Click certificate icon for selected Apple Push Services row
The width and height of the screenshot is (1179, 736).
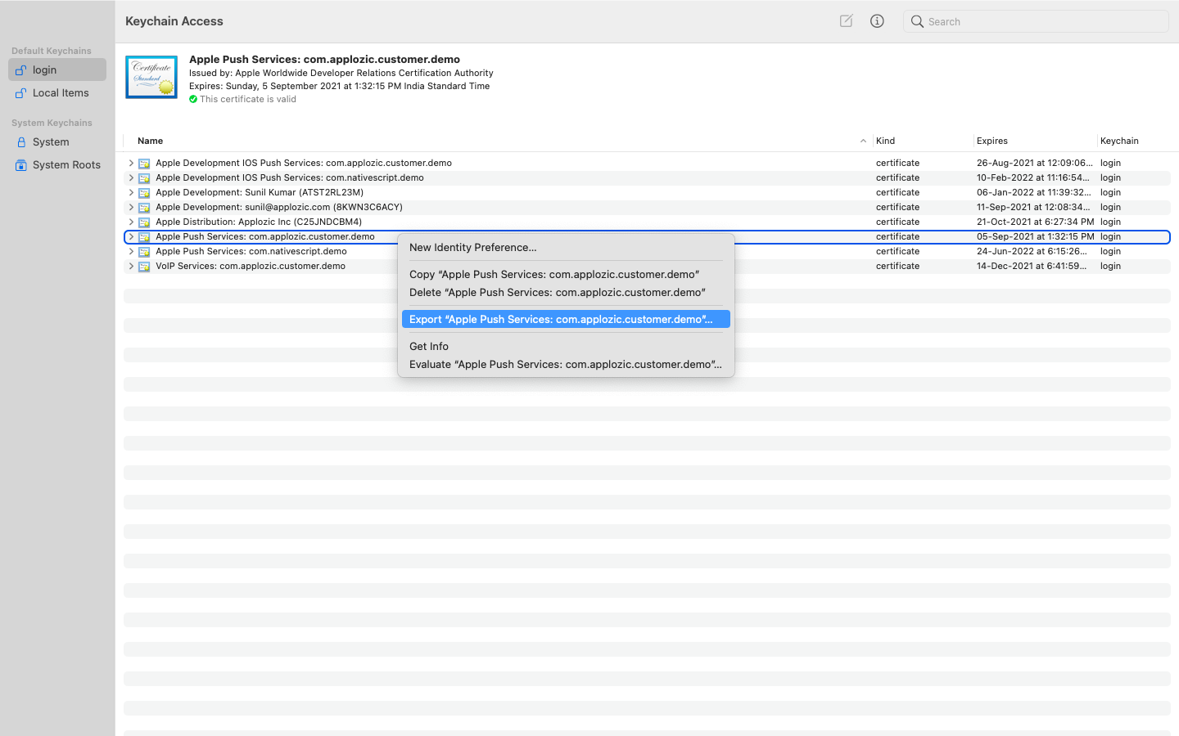tap(144, 237)
